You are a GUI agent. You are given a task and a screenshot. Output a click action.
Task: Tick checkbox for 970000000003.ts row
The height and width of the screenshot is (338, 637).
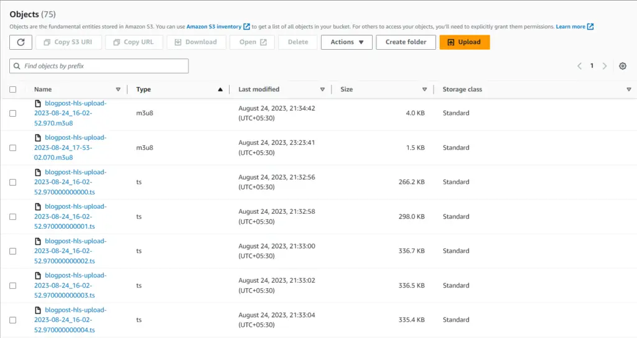[x=13, y=286]
